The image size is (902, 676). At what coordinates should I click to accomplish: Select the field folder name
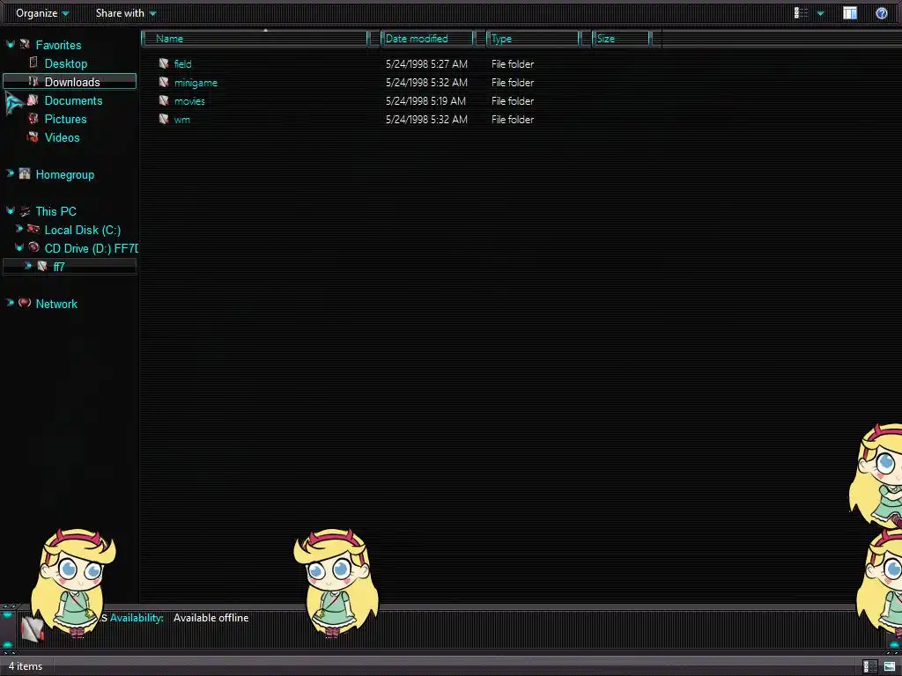point(183,63)
